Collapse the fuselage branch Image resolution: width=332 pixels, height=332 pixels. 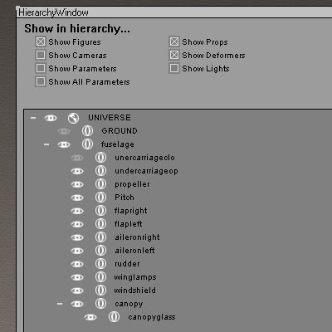[x=46, y=144]
